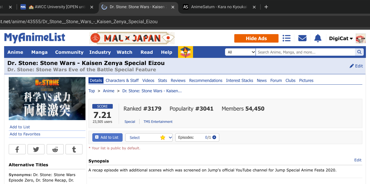
Task: Open the Characters & Staff tab
Action: pos(122,81)
